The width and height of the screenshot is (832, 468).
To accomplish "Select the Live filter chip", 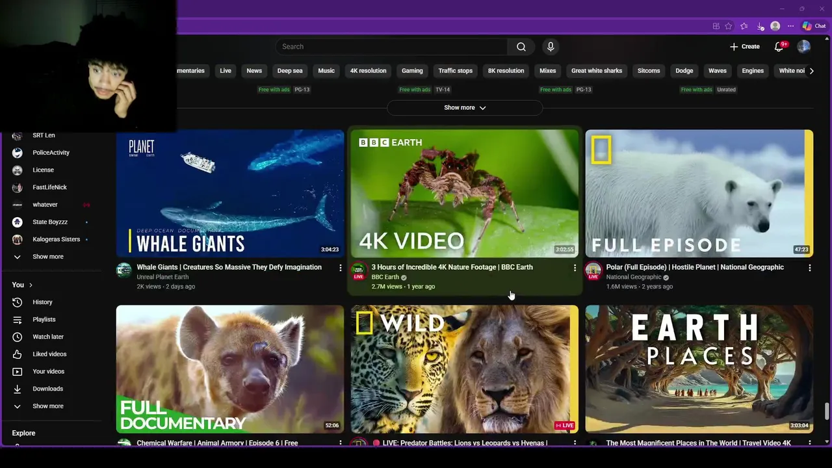I will pyautogui.click(x=226, y=71).
